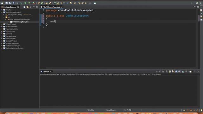Toggle Show Console on Standard Error change

pyautogui.click(x=179, y=72)
